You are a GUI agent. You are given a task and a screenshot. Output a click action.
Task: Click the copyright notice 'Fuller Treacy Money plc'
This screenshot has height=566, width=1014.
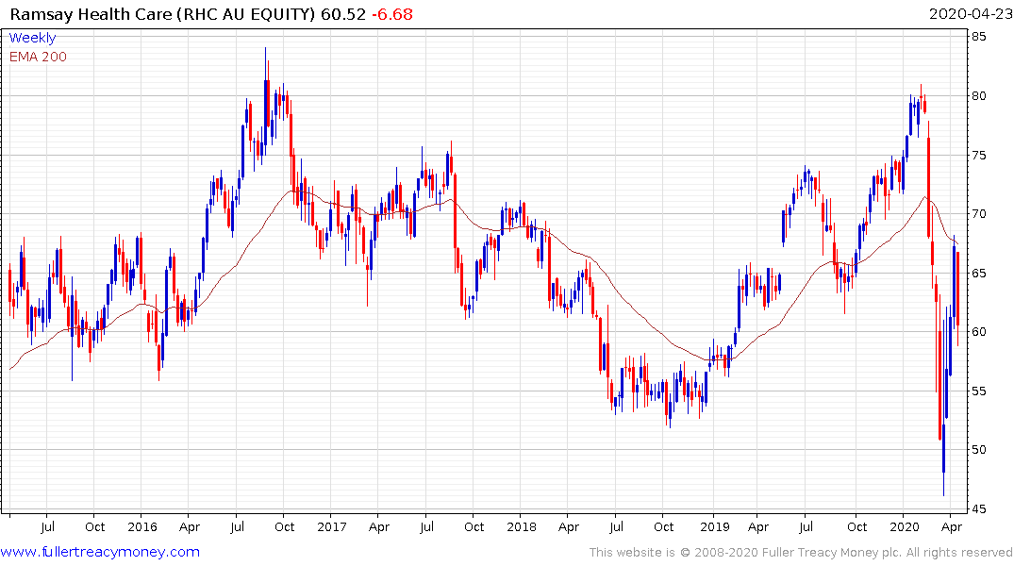(x=831, y=553)
